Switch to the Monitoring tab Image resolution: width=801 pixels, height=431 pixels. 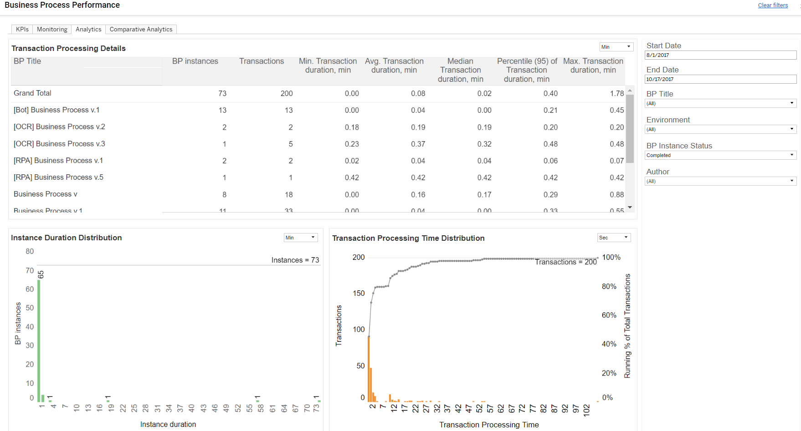[x=52, y=29]
